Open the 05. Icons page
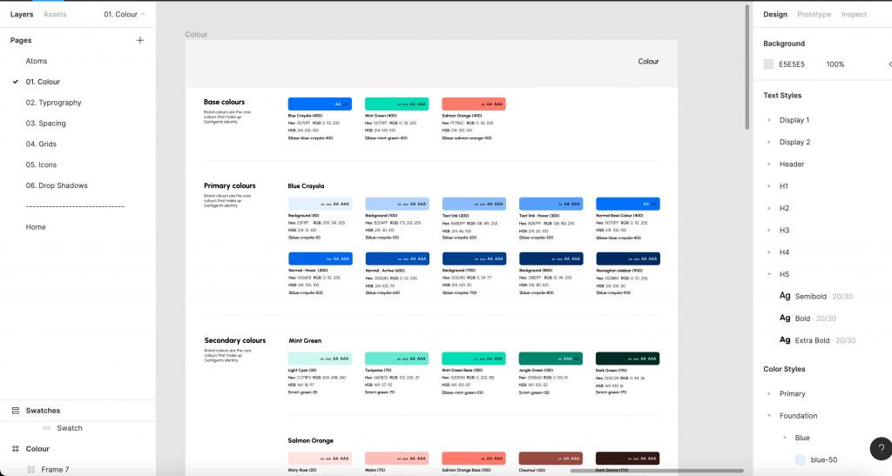 point(41,164)
